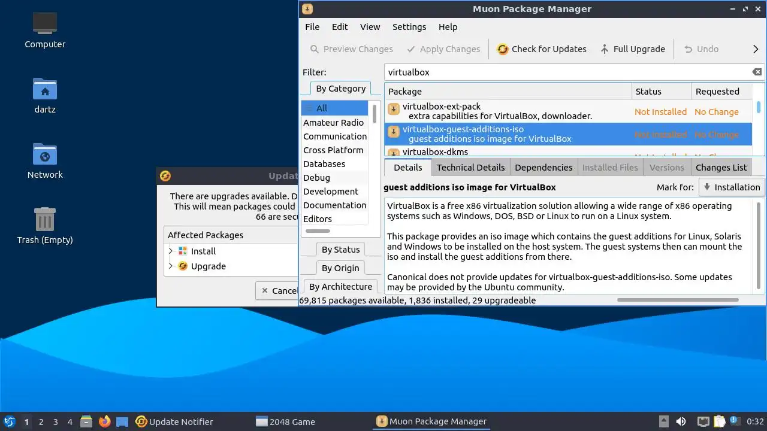Viewport: 767px width, 431px height.
Task: Click Preview Changes in toolbar
Action: coord(351,49)
